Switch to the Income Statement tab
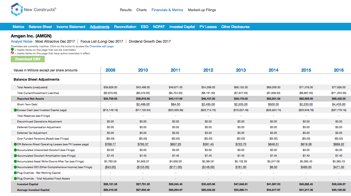Viewport: 351px width, 196px height. [71, 27]
